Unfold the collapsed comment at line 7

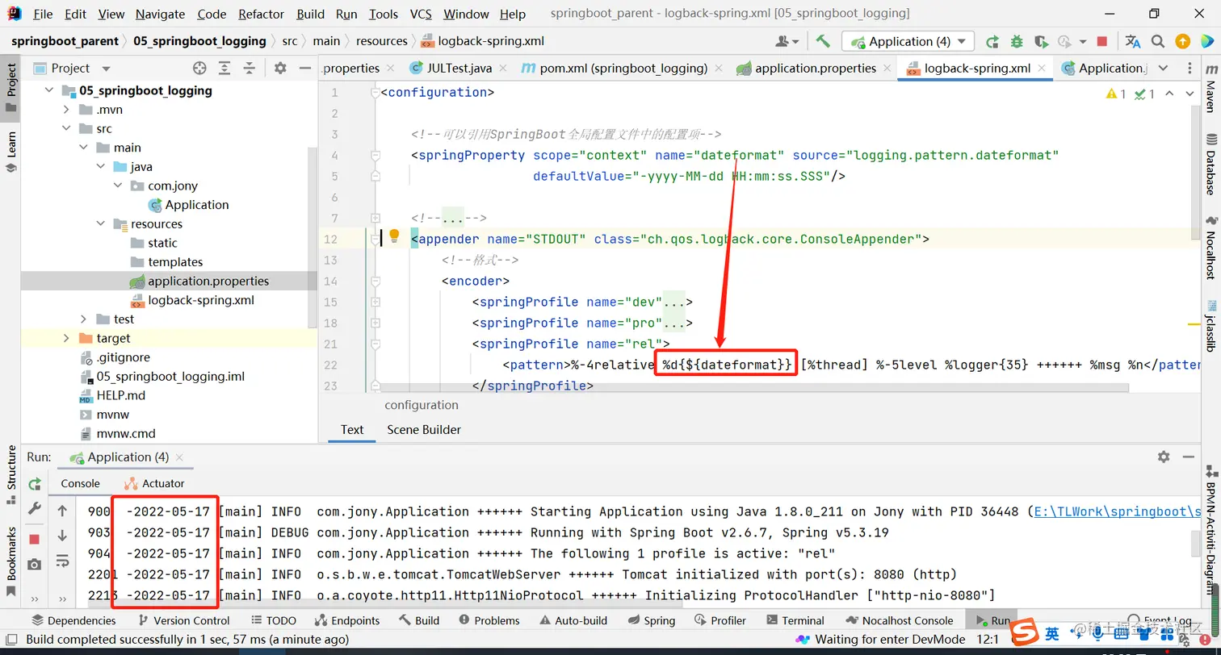tap(375, 218)
